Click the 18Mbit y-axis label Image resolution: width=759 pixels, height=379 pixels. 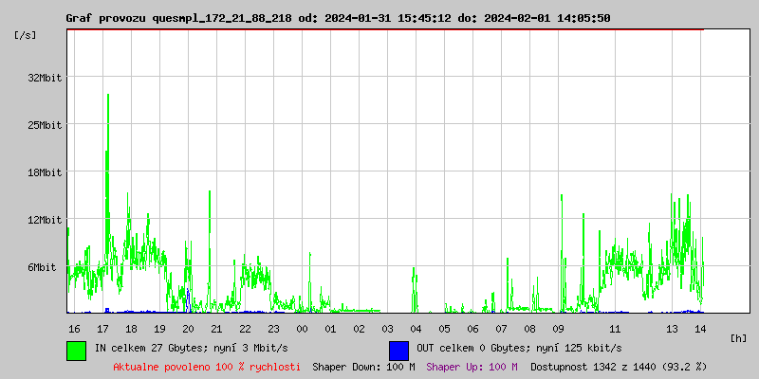click(x=45, y=172)
